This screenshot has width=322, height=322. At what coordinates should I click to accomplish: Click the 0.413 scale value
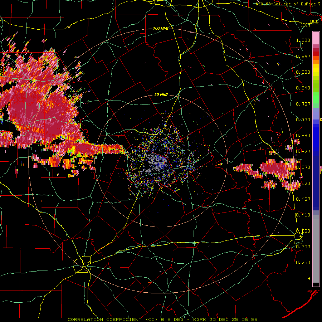tap(303, 215)
